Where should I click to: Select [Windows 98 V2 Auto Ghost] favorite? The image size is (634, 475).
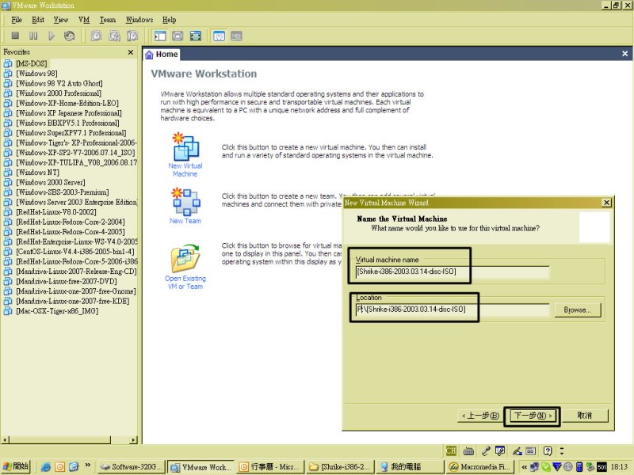[59, 84]
